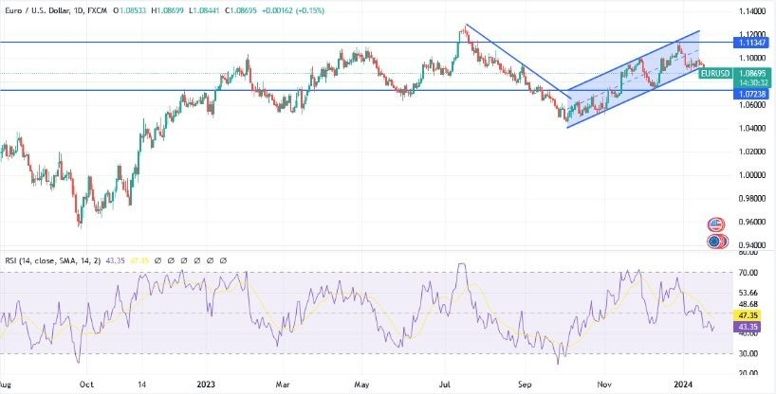This screenshot has width=776, height=394.
Task: Click 53.66 on the RSI scale
Action: (x=748, y=293)
